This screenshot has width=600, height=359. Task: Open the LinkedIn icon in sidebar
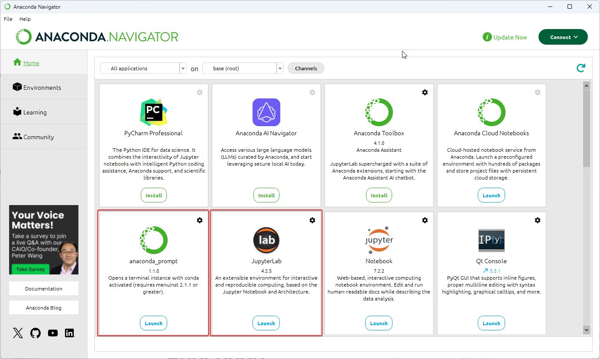click(x=69, y=333)
